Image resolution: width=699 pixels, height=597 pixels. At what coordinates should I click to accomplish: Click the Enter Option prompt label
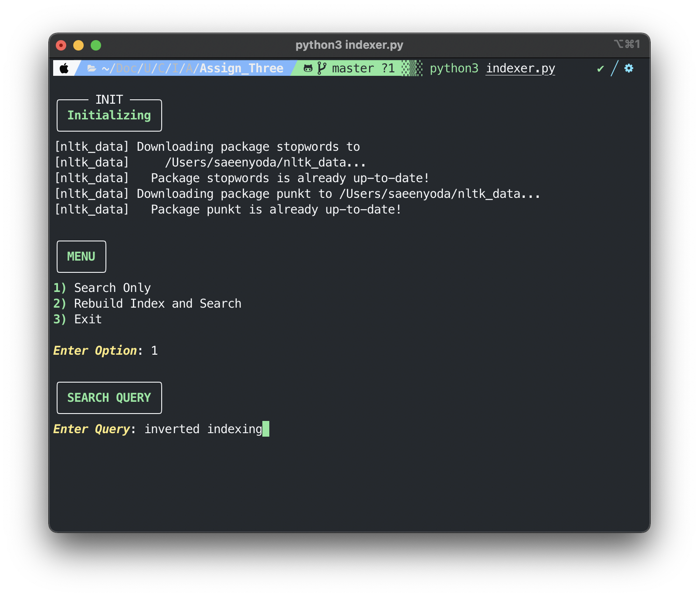(x=95, y=351)
